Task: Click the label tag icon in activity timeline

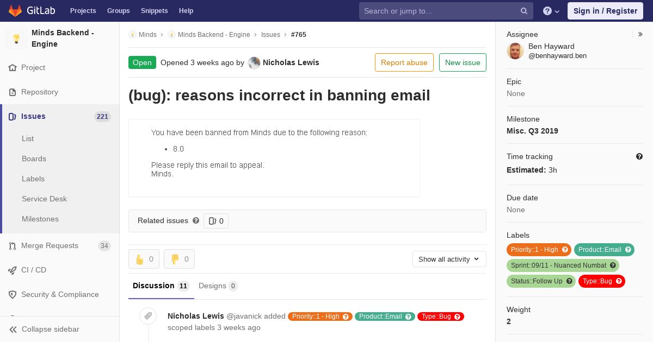Action: [148, 316]
